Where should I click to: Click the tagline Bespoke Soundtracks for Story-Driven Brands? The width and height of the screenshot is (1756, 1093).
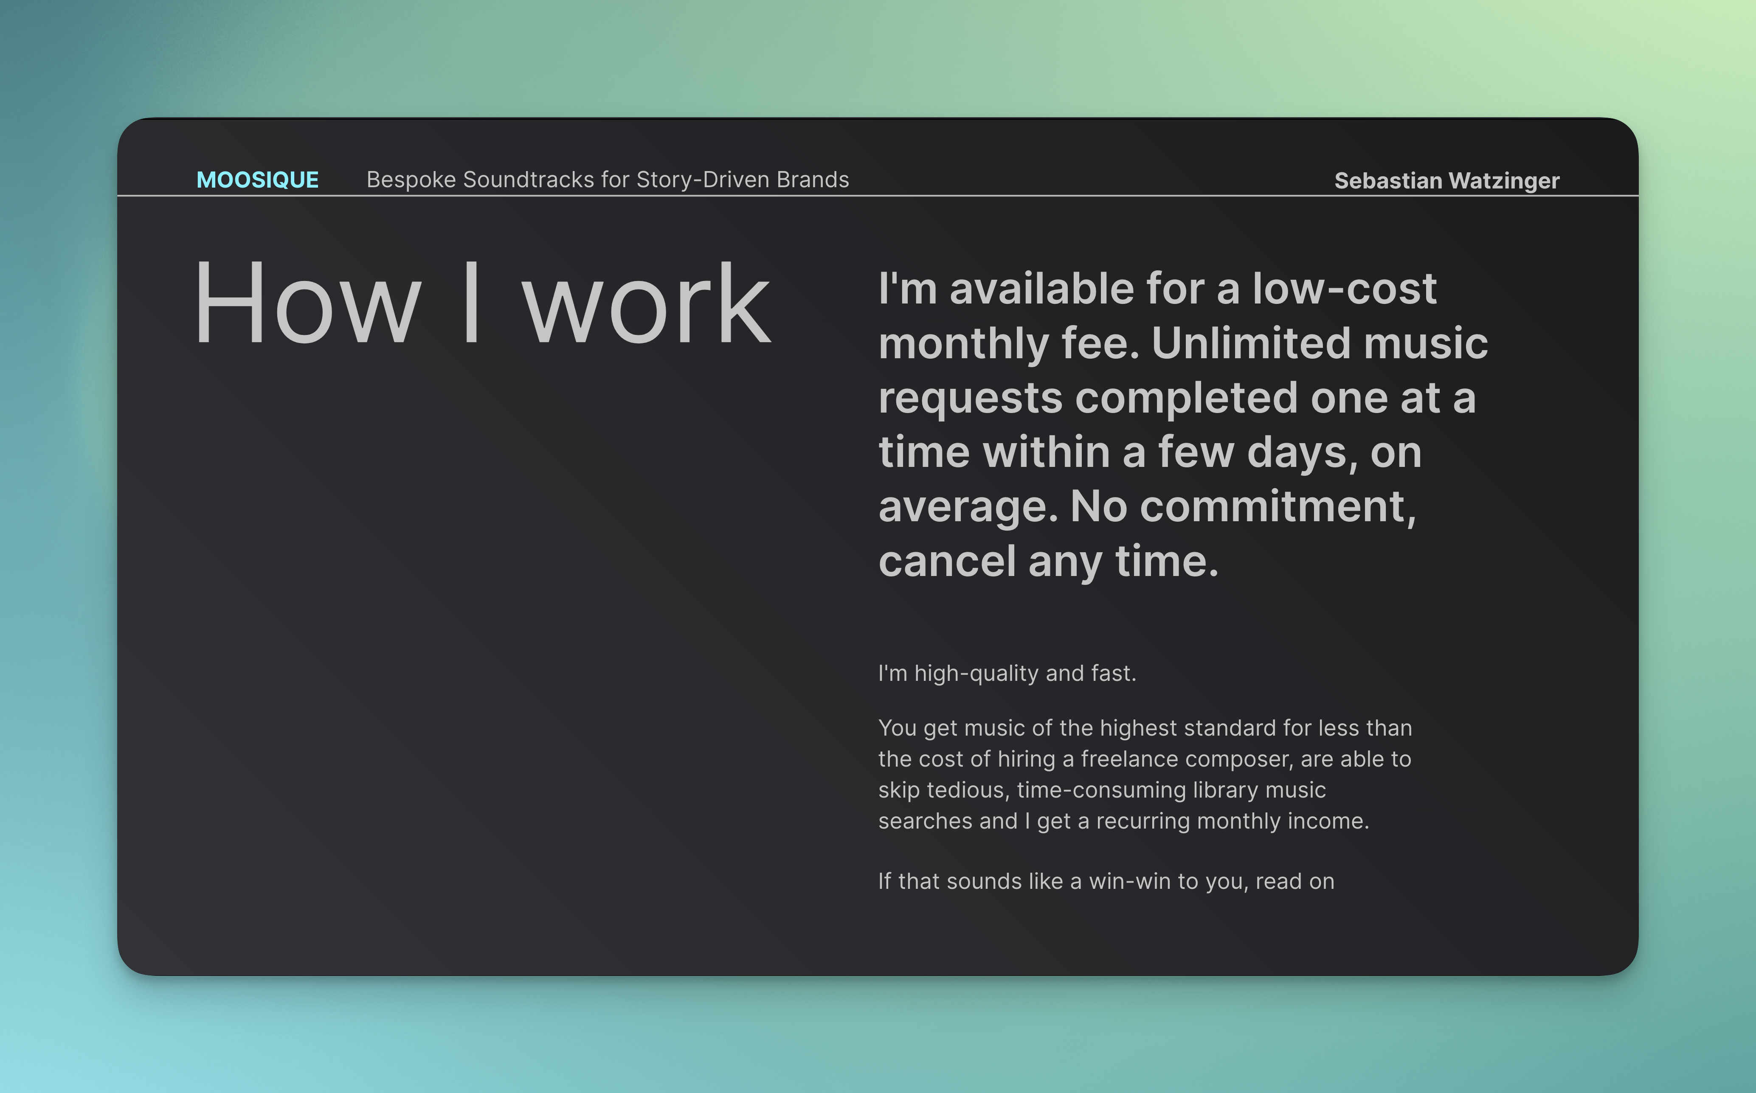(x=607, y=179)
